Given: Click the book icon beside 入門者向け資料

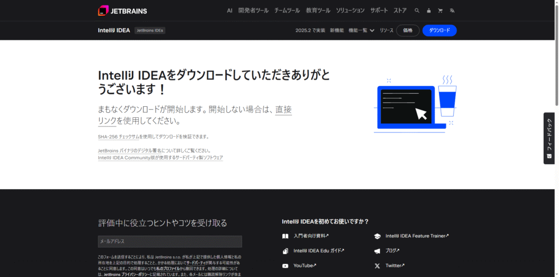Looking at the screenshot, I should [285, 236].
